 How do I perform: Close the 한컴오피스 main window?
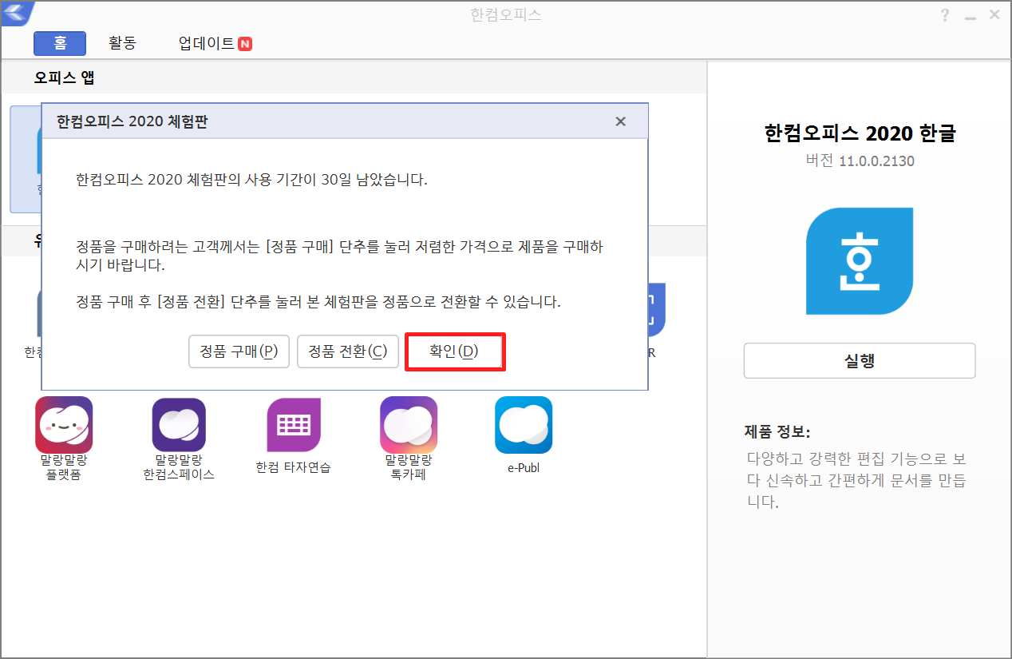[x=994, y=14]
